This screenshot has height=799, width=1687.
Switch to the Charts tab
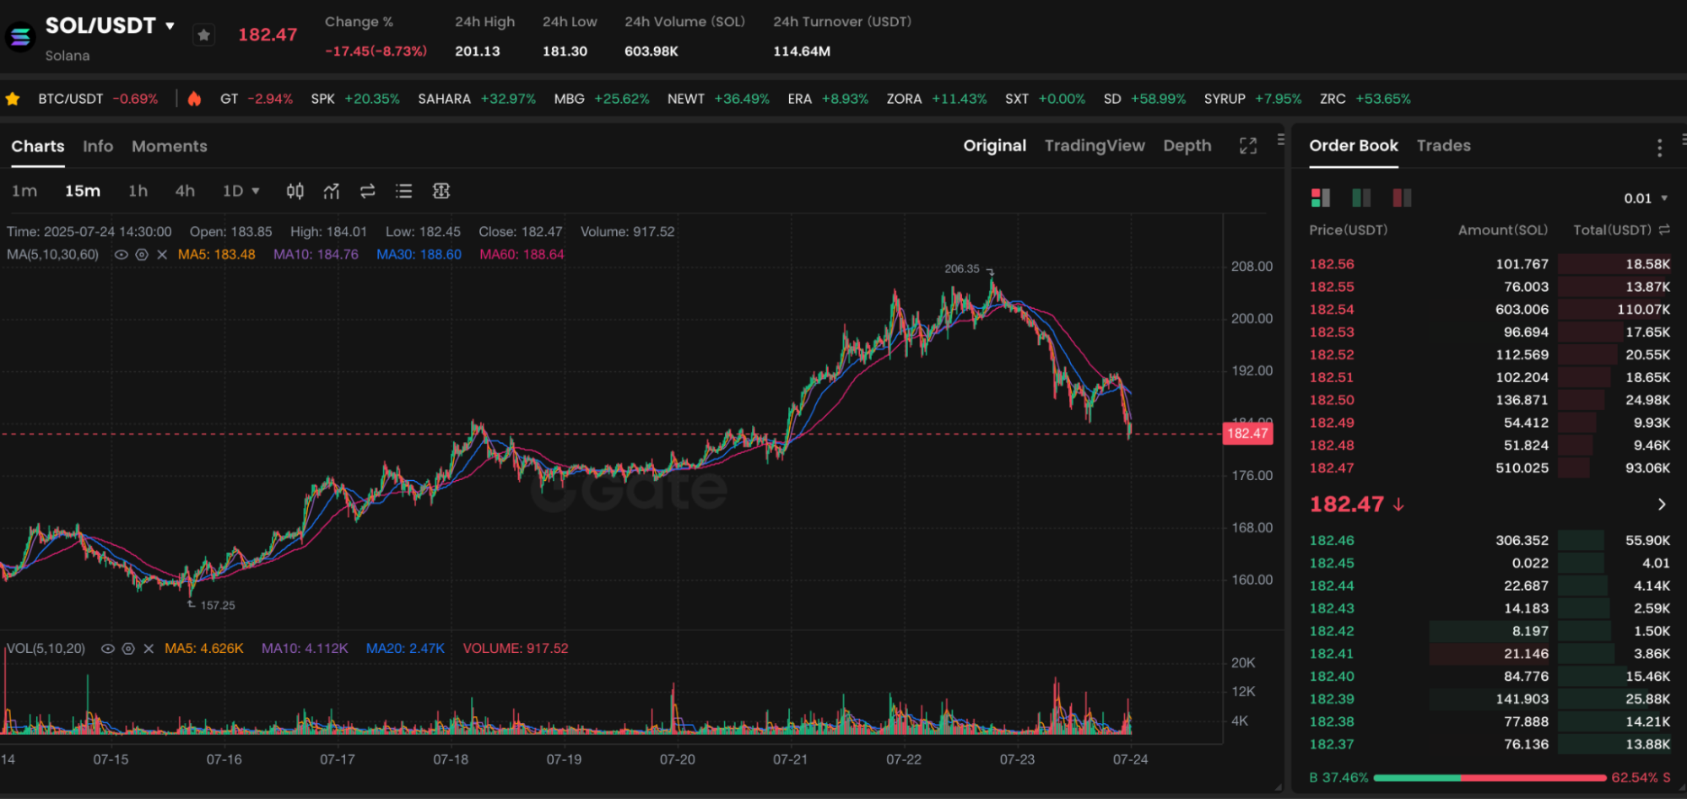38,146
